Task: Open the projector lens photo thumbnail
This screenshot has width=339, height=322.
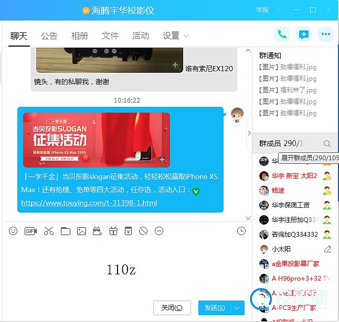Action: pyautogui.click(x=109, y=60)
